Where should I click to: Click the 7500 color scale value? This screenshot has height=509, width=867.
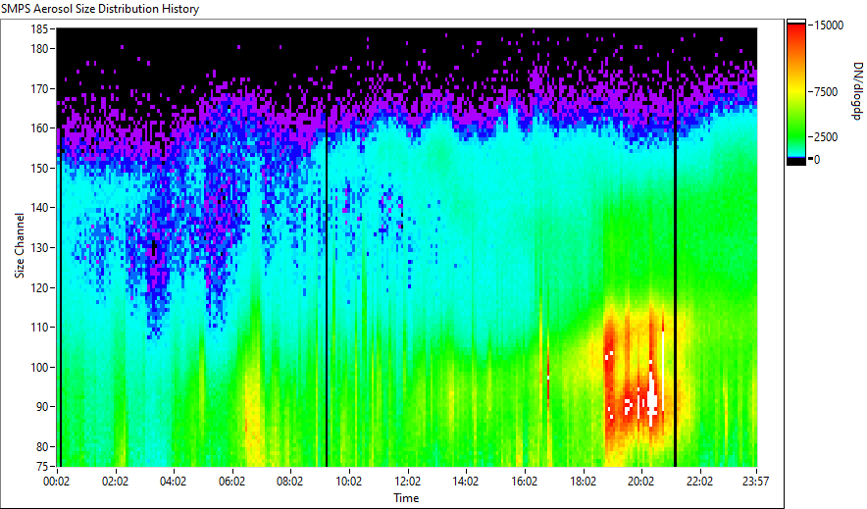click(826, 92)
